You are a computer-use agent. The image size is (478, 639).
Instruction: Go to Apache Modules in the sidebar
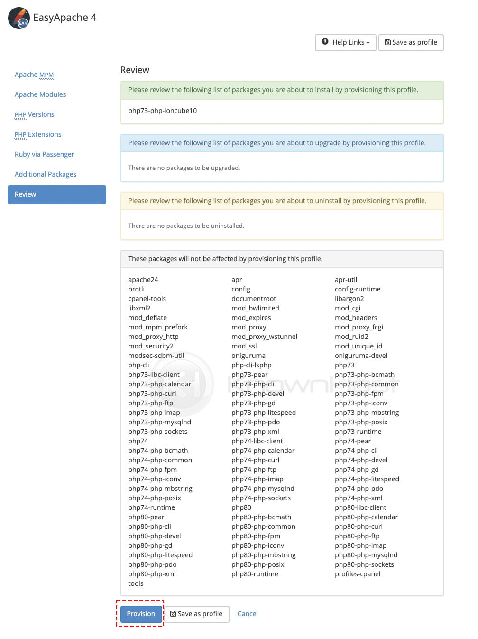click(40, 94)
